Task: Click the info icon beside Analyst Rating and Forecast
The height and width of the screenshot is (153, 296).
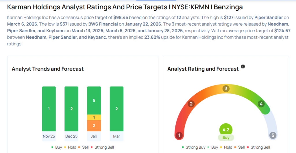Action: point(243,67)
